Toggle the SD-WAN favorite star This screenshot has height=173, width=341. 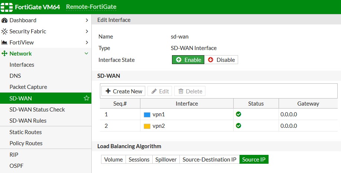click(87, 98)
